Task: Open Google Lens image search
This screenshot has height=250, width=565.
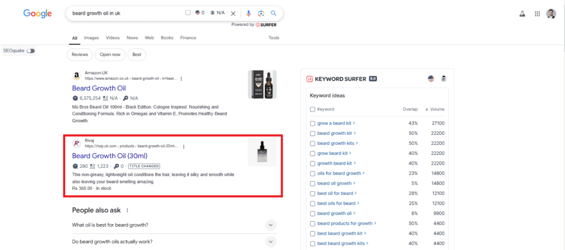Action: coord(261,13)
